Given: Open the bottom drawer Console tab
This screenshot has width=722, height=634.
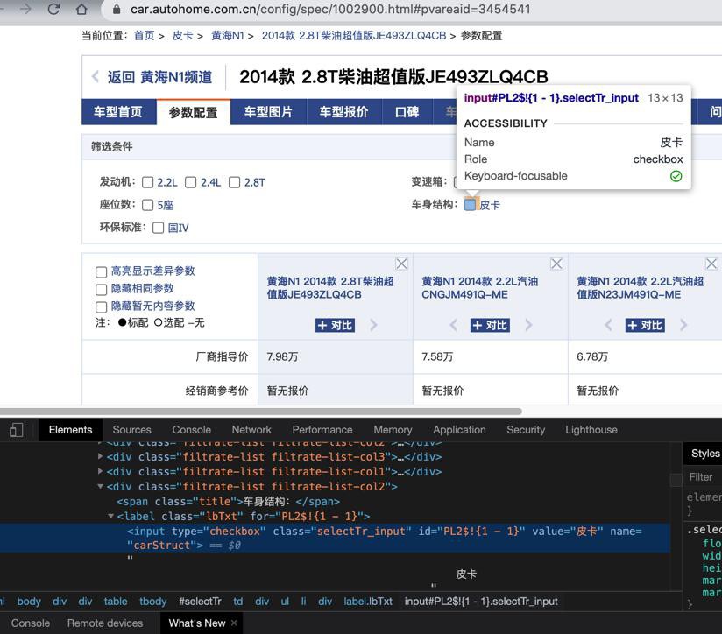Looking at the screenshot, I should [31, 623].
